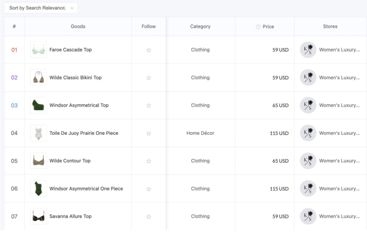The width and height of the screenshot is (367, 233).
Task: Open the Sort by Search Relevance dropdown
Action: (41, 8)
